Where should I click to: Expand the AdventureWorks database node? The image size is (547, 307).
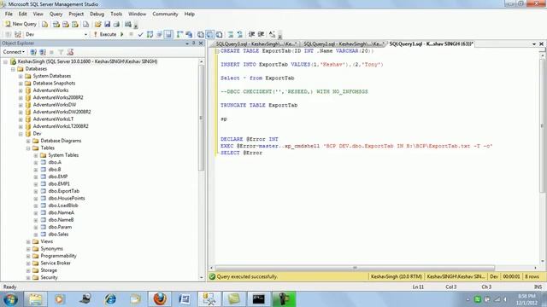[21, 90]
